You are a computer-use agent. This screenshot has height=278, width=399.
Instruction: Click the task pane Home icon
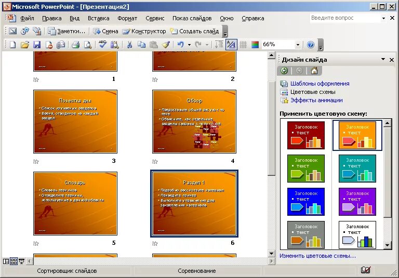(314, 71)
